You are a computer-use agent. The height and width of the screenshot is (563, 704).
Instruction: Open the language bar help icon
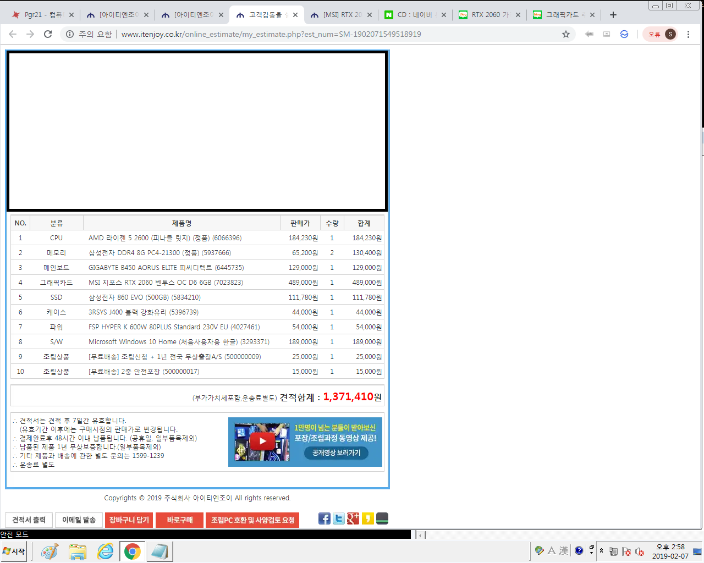click(579, 550)
